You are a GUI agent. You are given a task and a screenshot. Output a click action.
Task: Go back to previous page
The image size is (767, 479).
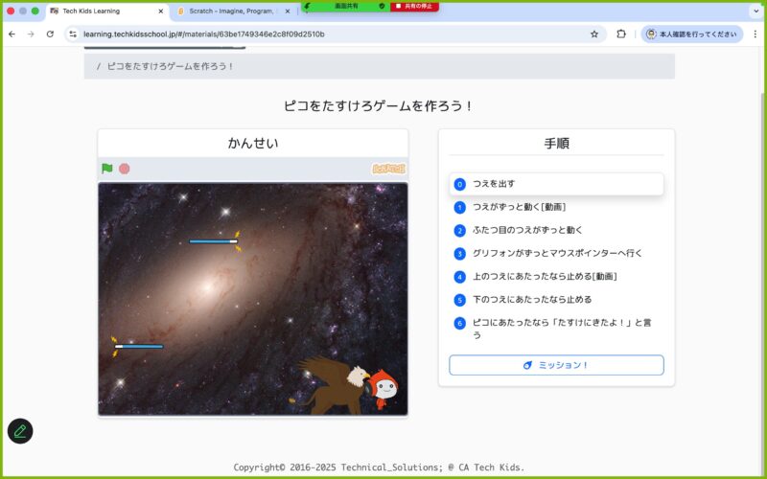coord(12,34)
